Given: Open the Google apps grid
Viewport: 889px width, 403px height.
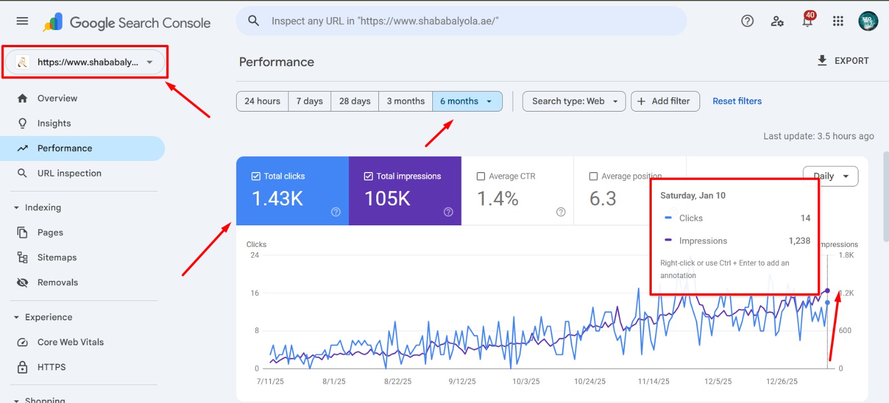Looking at the screenshot, I should (838, 21).
